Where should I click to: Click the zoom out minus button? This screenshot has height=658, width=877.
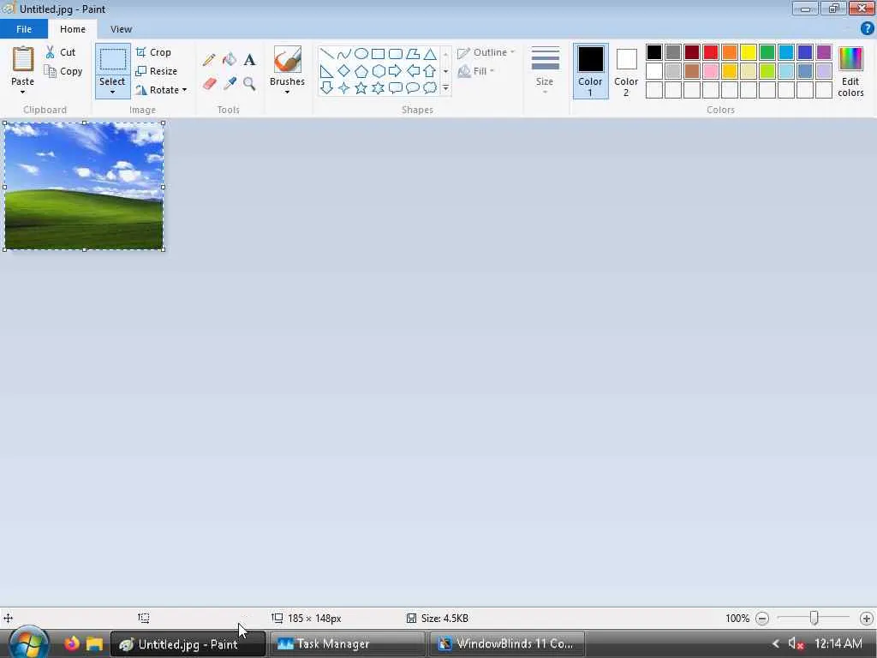(761, 619)
